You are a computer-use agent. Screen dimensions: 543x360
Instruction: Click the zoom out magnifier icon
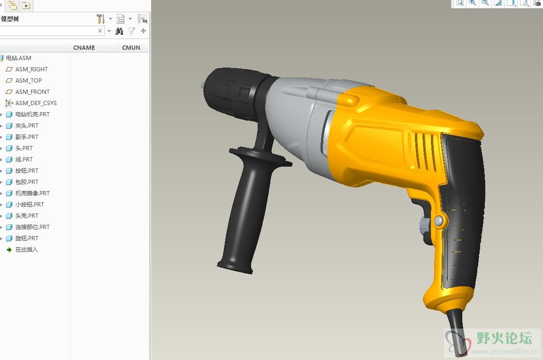[485, 3]
